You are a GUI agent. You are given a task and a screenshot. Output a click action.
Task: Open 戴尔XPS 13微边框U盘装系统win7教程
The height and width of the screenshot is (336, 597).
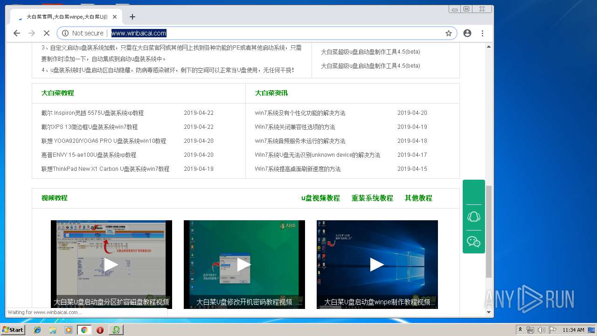(90, 127)
